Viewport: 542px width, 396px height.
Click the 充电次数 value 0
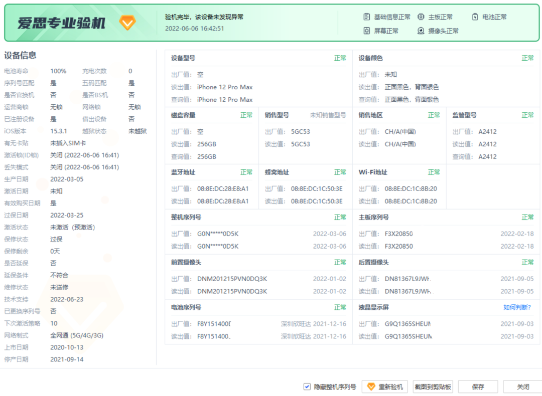(x=130, y=71)
